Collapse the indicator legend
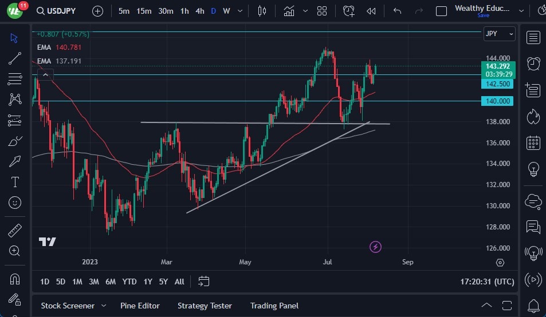The image size is (546, 317). pyautogui.click(x=45, y=75)
